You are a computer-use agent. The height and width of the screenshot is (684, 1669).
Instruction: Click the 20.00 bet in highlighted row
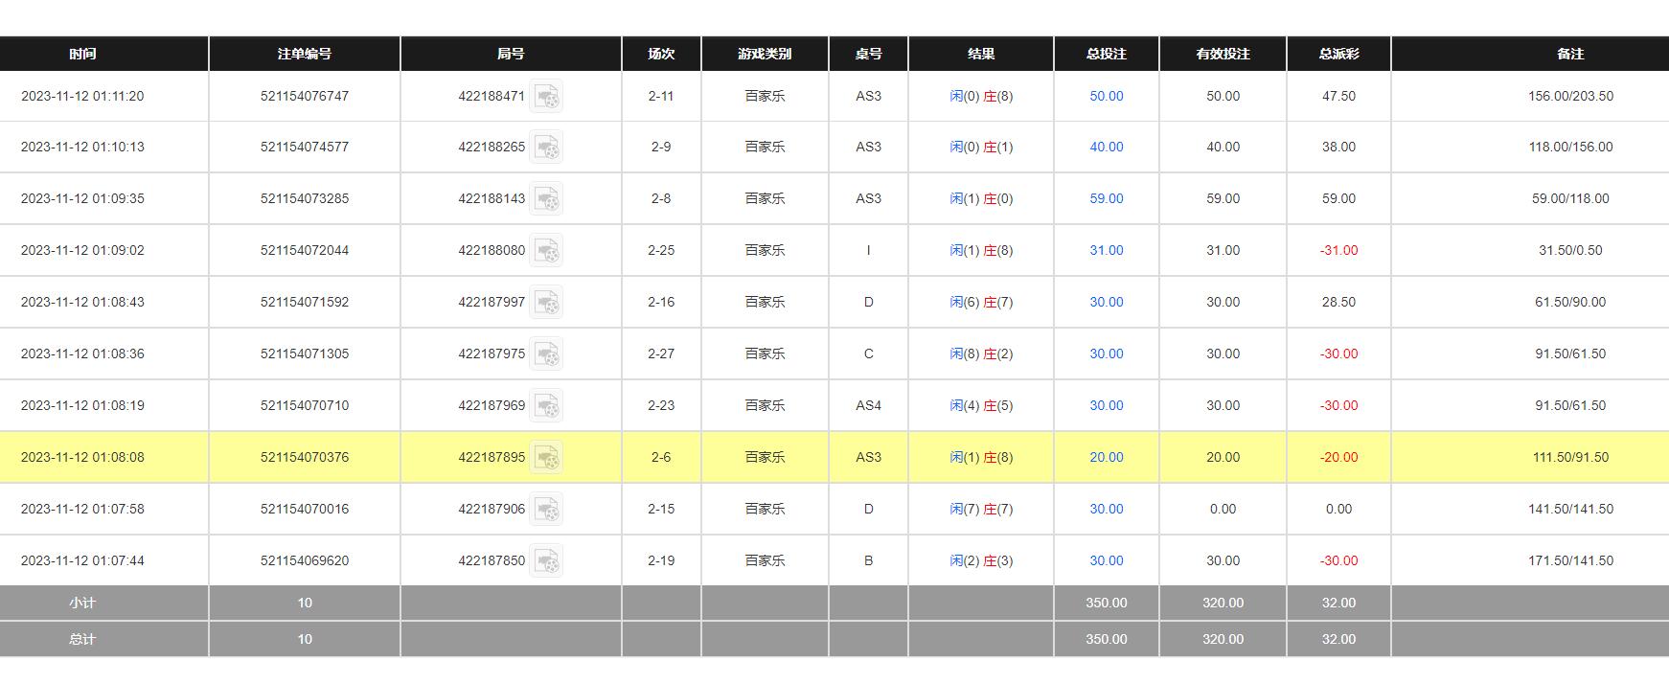pyautogui.click(x=1106, y=457)
